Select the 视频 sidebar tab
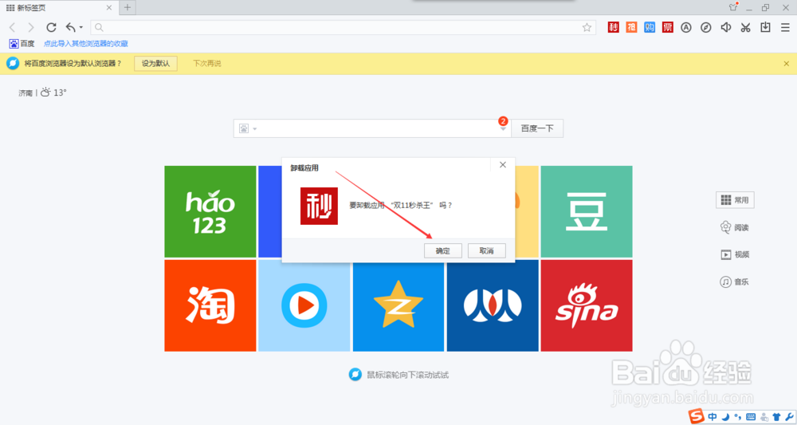Screen dimensions: 797x425 click(x=735, y=254)
